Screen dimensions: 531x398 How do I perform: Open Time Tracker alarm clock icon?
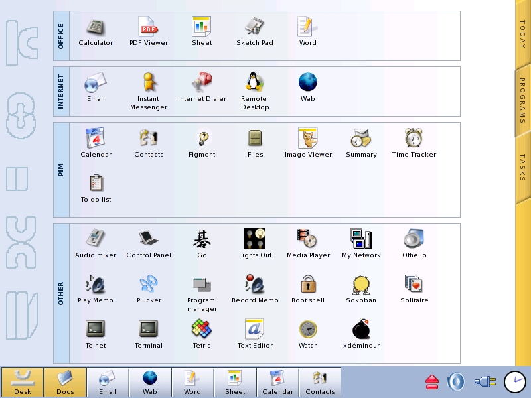(414, 143)
